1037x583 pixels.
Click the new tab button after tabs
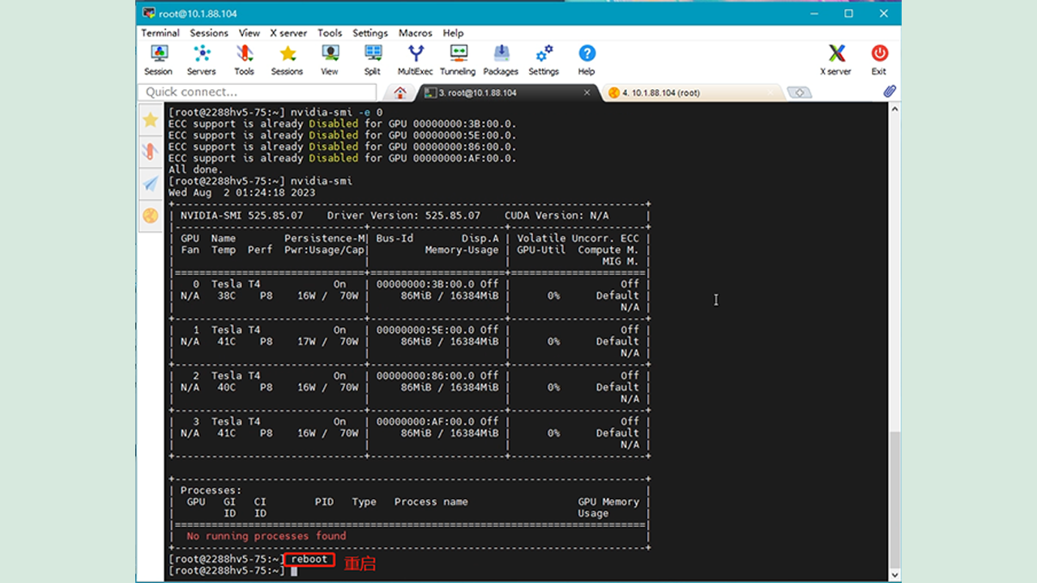(x=799, y=92)
